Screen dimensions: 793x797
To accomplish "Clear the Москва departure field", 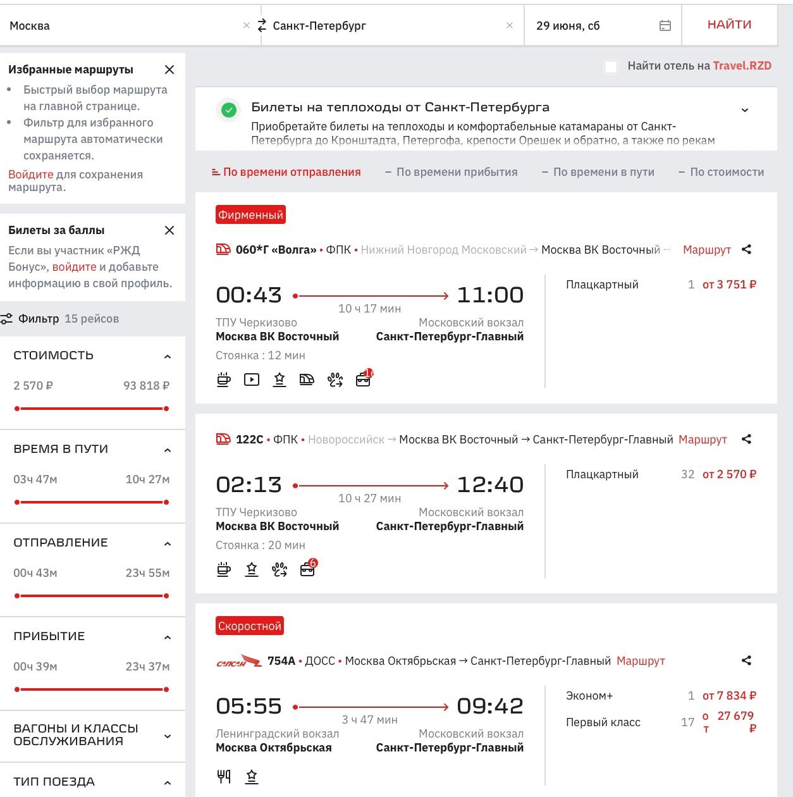I will click(247, 26).
